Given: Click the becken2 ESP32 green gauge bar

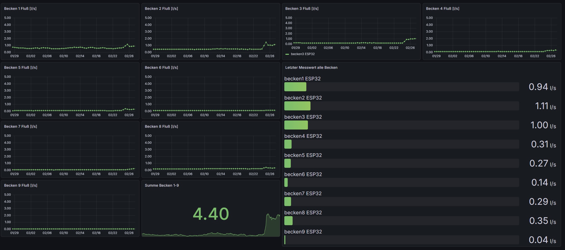Looking at the screenshot, I should (297, 106).
